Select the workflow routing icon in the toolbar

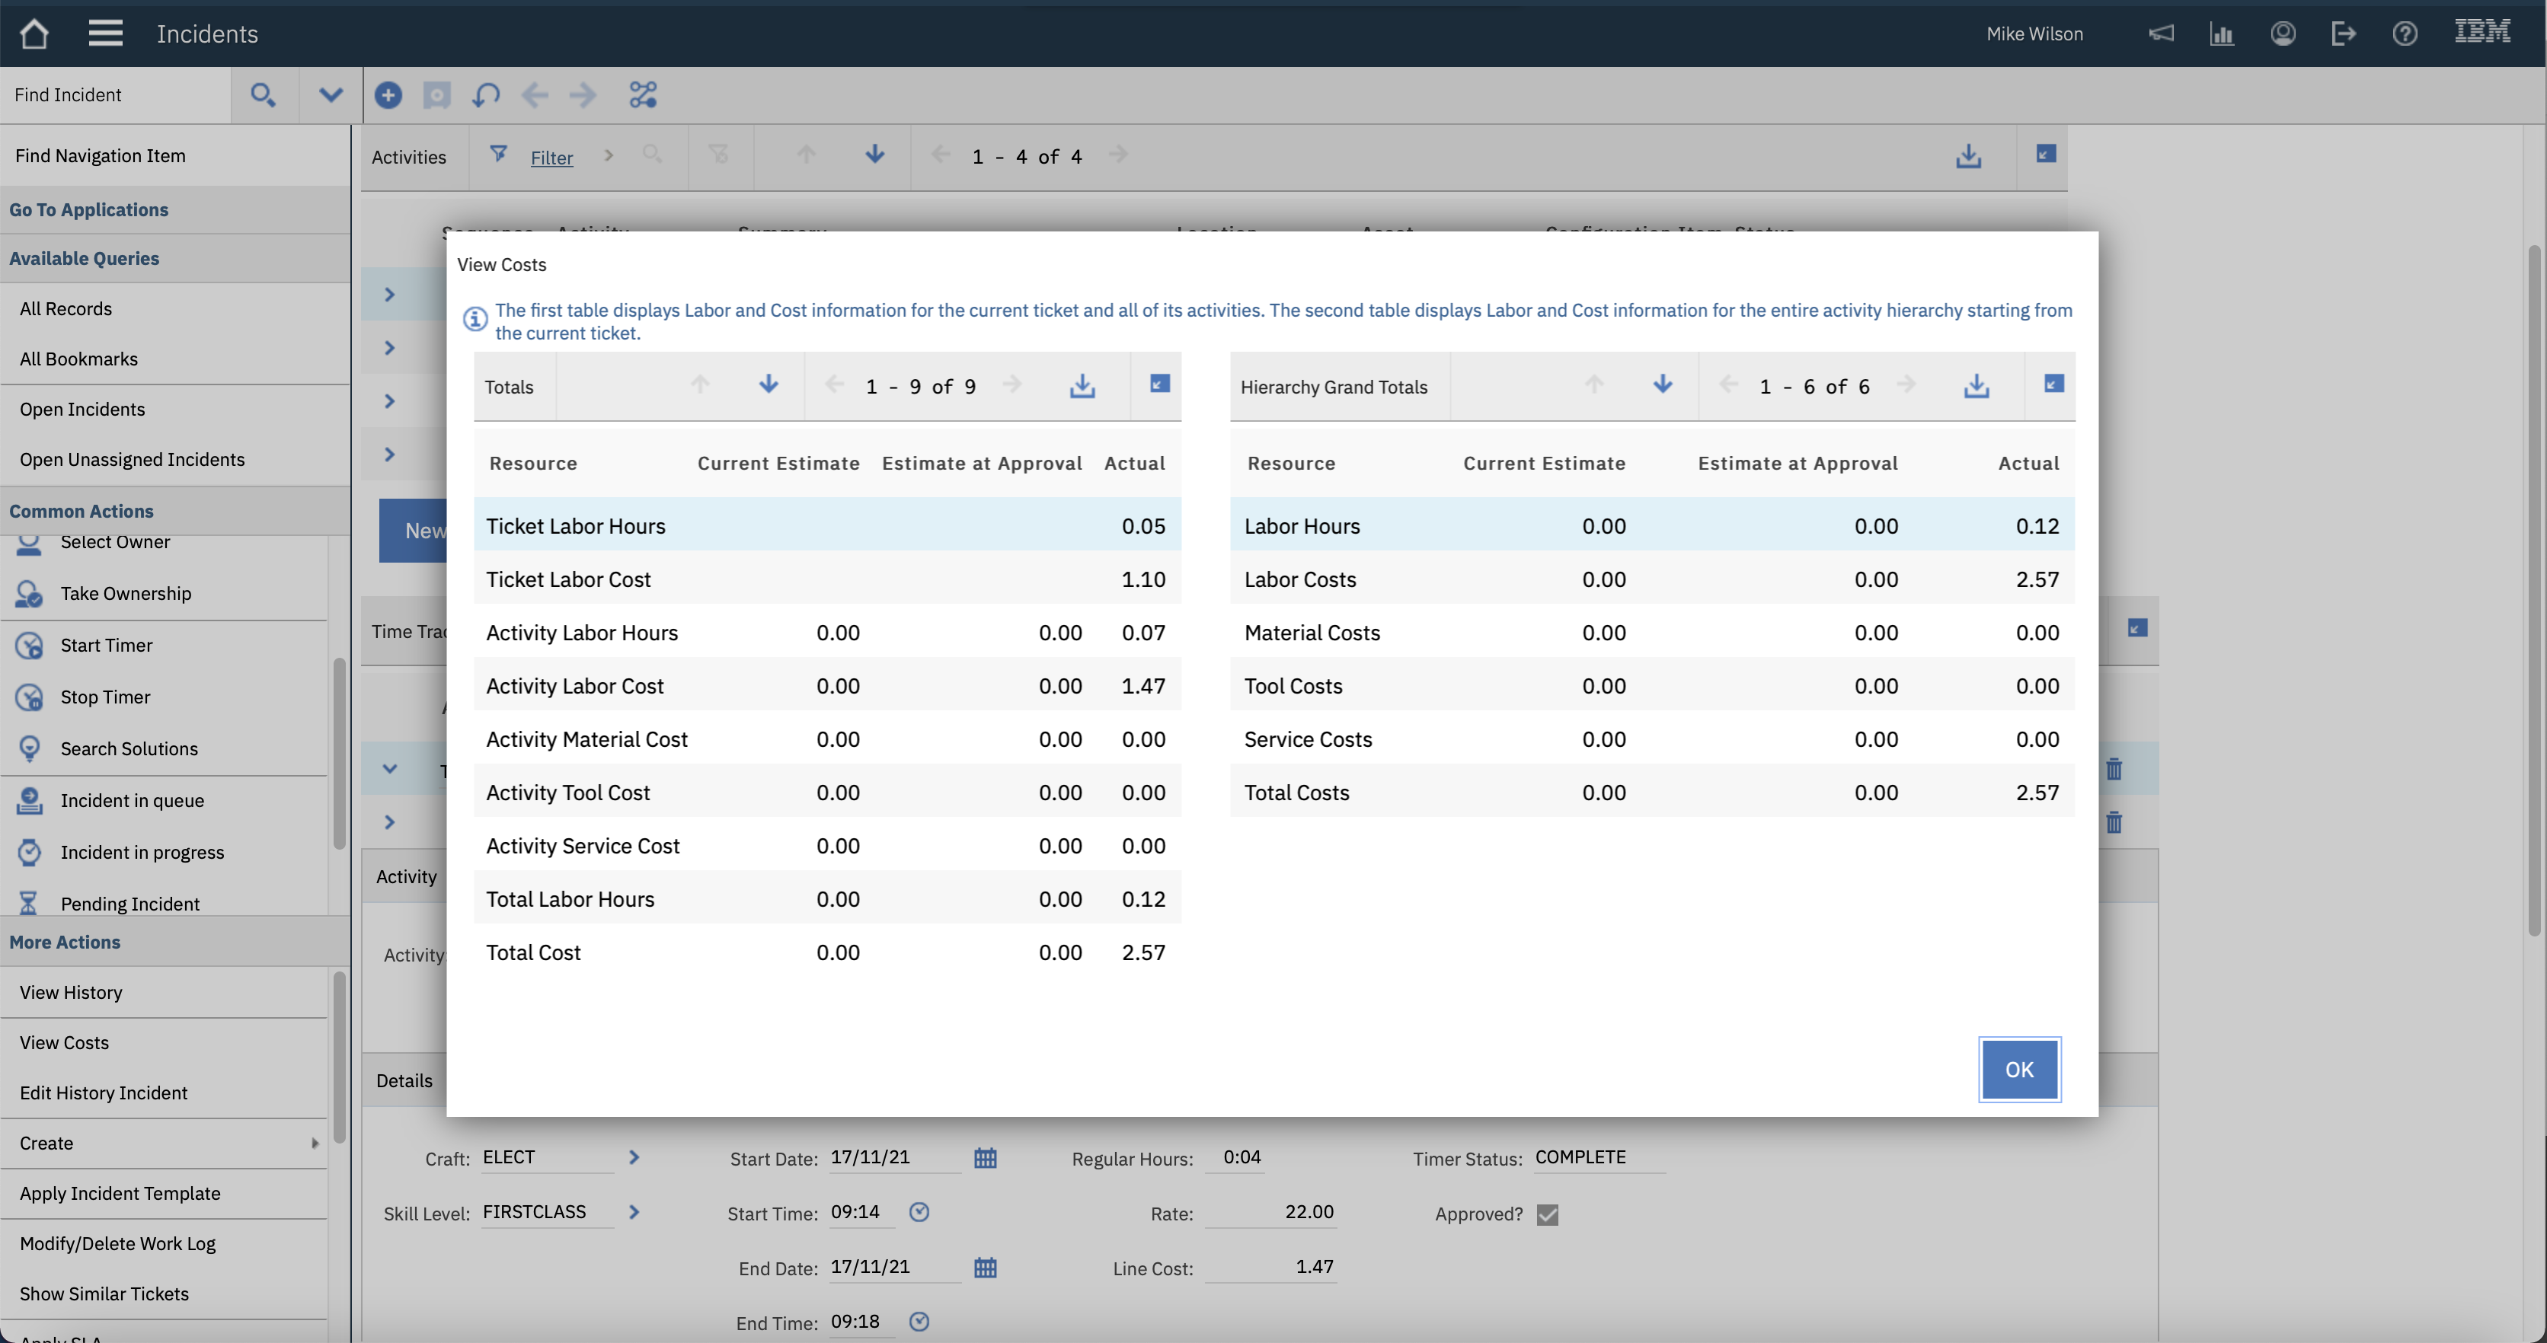pos(643,95)
